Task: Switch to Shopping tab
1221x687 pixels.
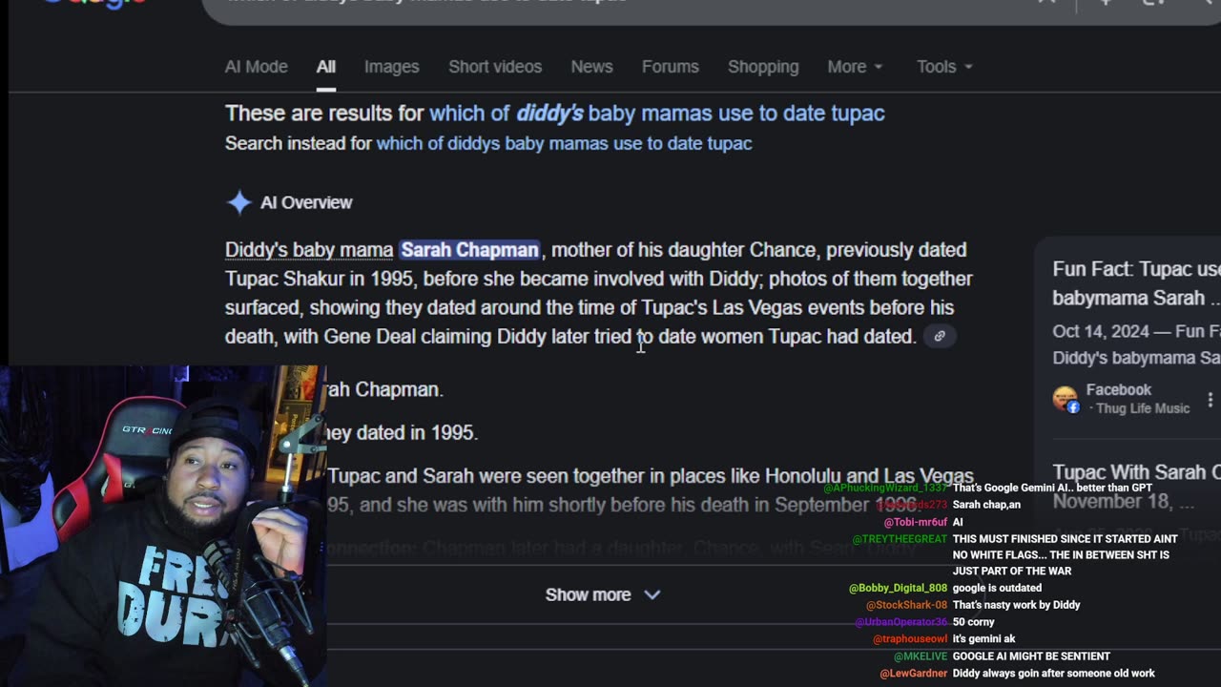Action: (x=763, y=67)
